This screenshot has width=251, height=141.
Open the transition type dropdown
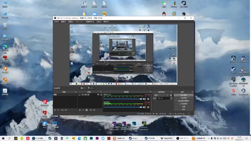point(161,95)
